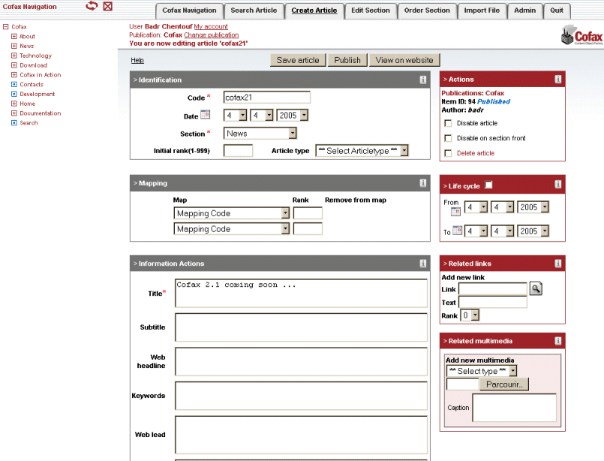This screenshot has height=461, width=604.
Task: Switch to the Search Article tab
Action: (254, 11)
